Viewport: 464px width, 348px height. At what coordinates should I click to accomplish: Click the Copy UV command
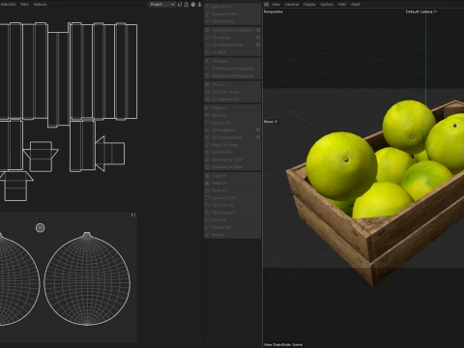coord(232,176)
